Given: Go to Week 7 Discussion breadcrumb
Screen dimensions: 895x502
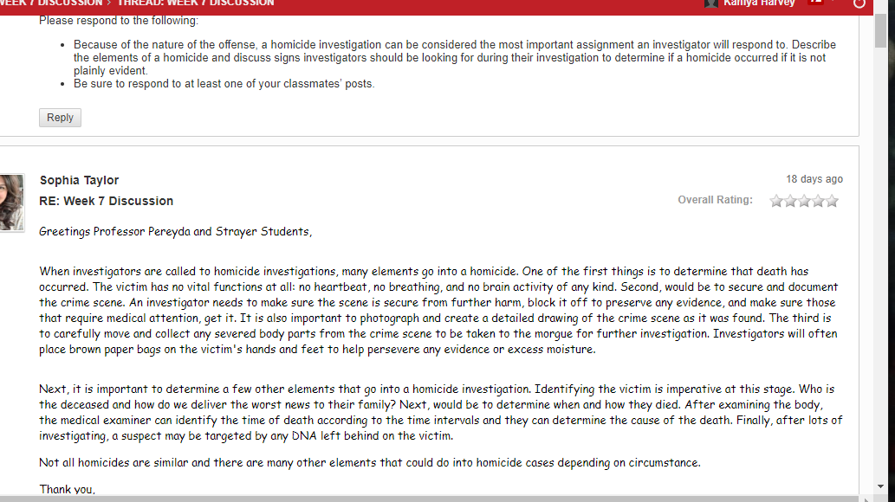Looking at the screenshot, I should tap(51, 3).
